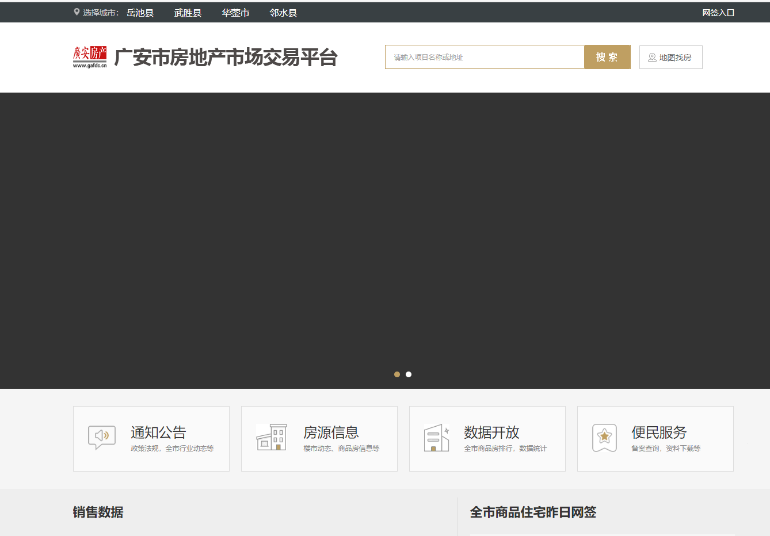Click the dark banner carousel image
770x536 pixels.
tap(385, 230)
